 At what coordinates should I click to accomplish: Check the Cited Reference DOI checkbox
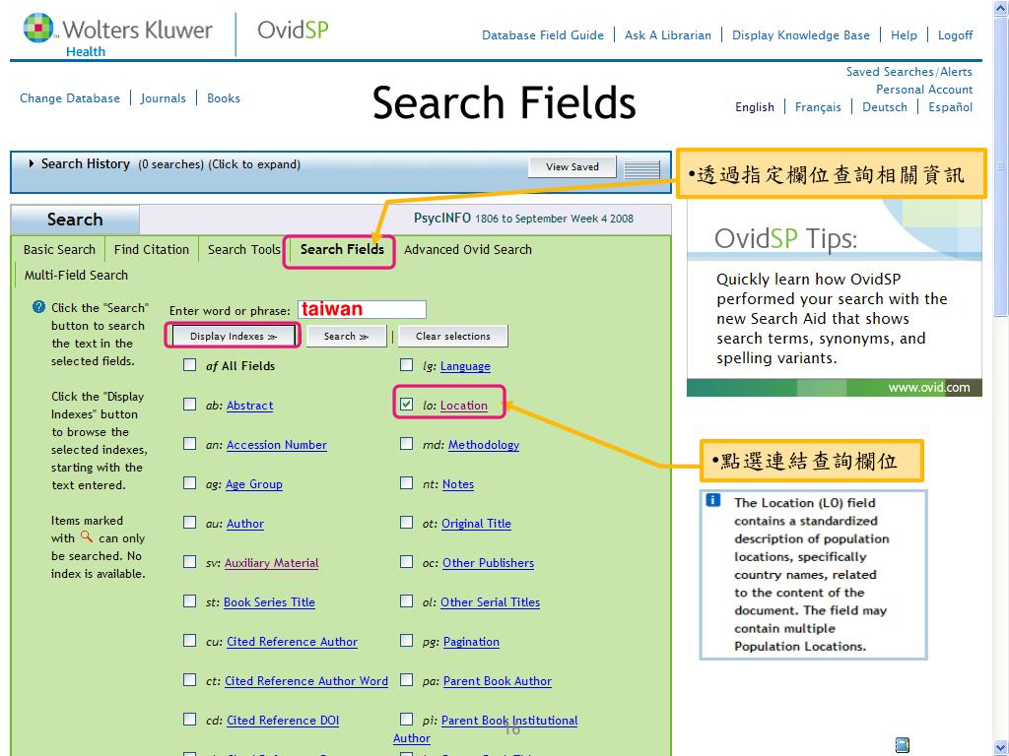(190, 719)
